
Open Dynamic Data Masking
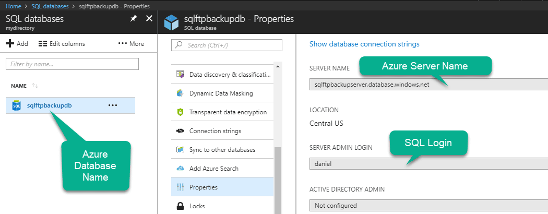(x=222, y=93)
